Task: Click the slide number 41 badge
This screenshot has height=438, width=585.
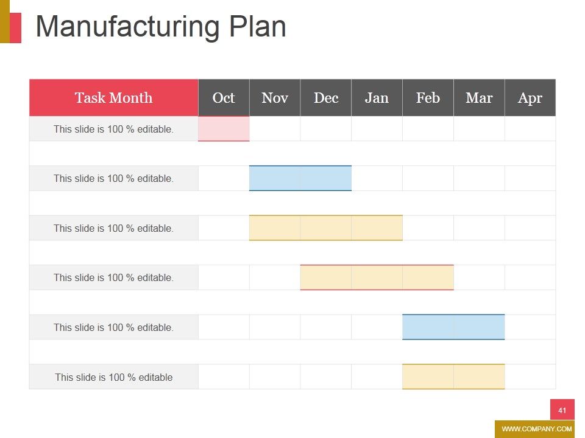Action: (x=562, y=409)
